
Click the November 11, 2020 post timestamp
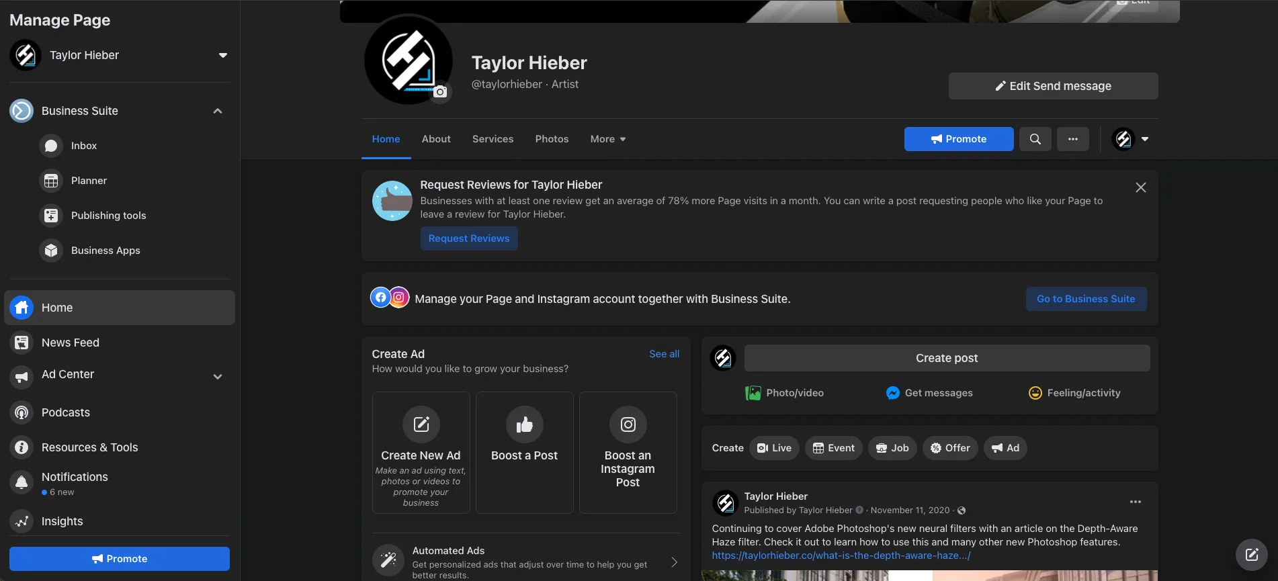tap(910, 510)
